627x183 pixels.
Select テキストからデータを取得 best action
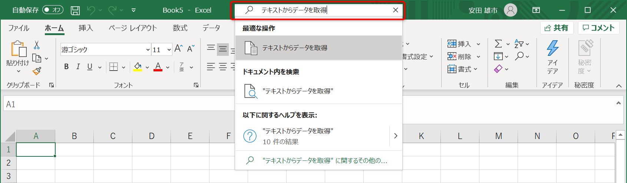click(319, 48)
